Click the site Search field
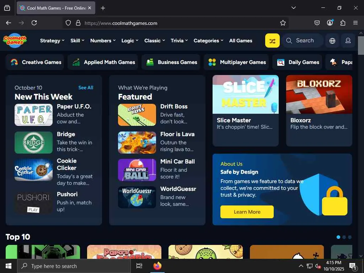This screenshot has width=364, height=273. (x=303, y=41)
